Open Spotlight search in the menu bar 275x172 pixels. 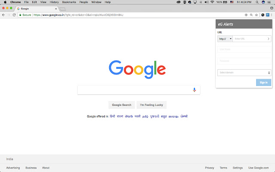pos(257,2)
